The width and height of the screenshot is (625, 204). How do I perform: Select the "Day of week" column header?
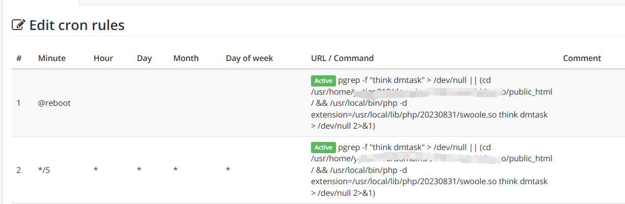(249, 58)
